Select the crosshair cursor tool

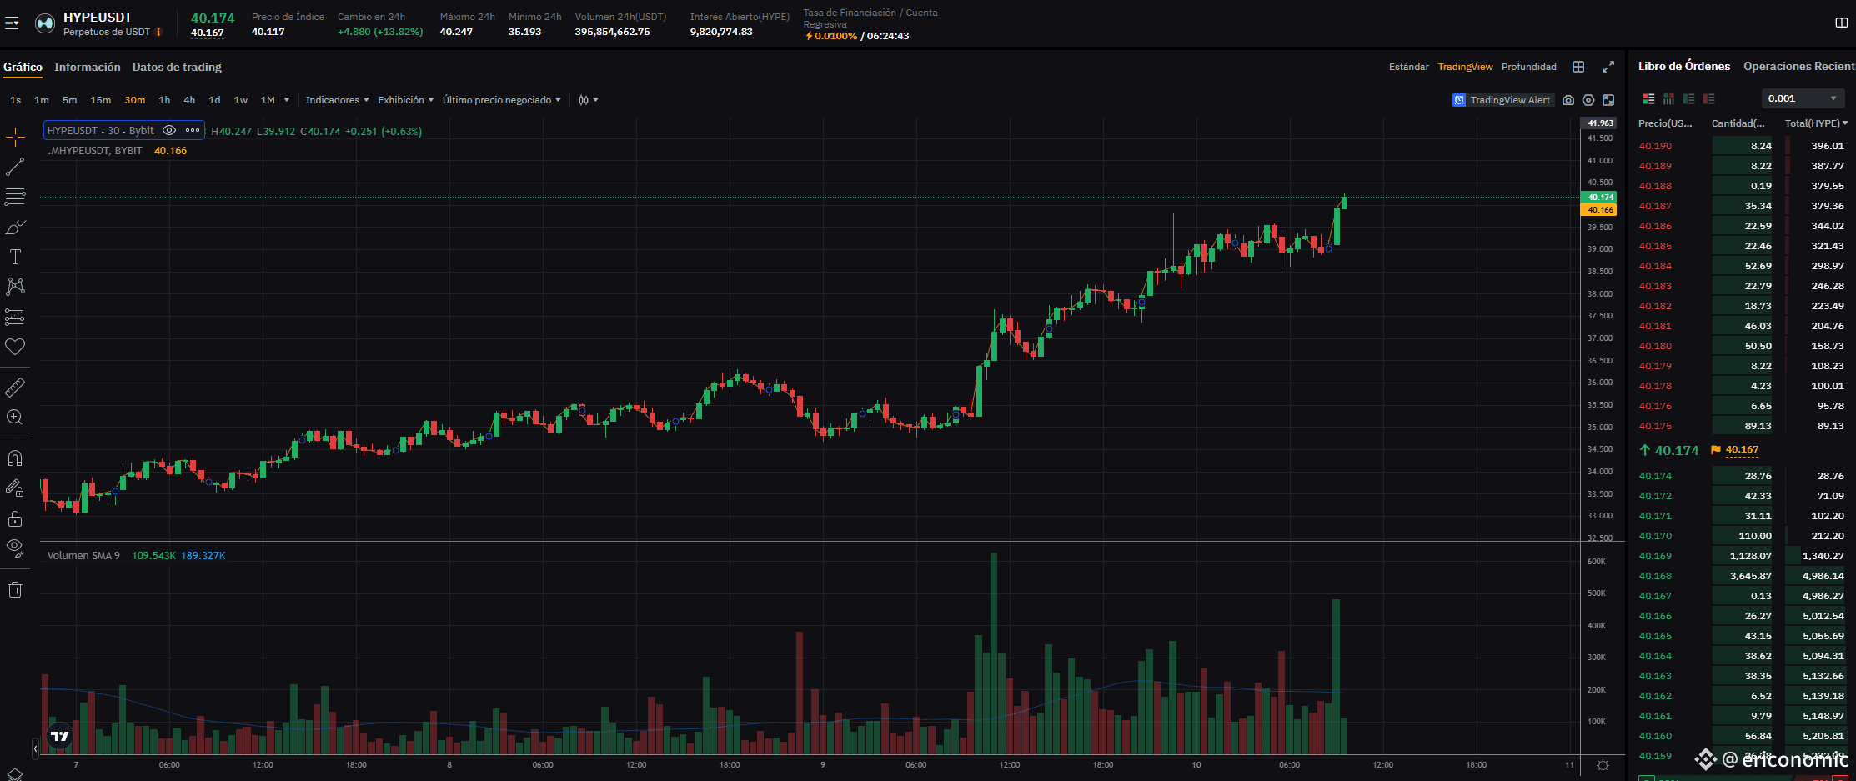pyautogui.click(x=15, y=137)
